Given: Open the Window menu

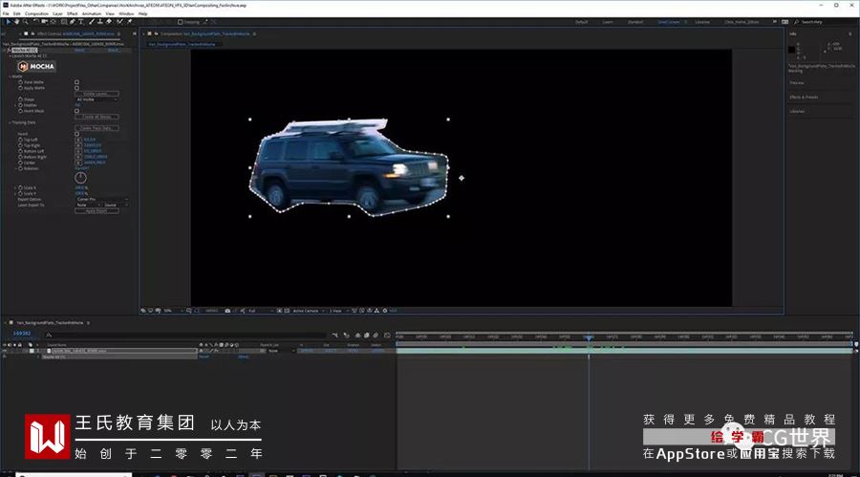Looking at the screenshot, I should click(126, 13).
